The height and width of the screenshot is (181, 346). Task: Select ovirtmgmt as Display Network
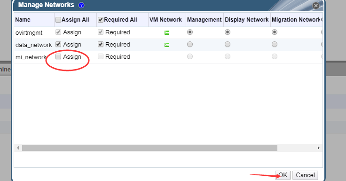click(x=228, y=32)
